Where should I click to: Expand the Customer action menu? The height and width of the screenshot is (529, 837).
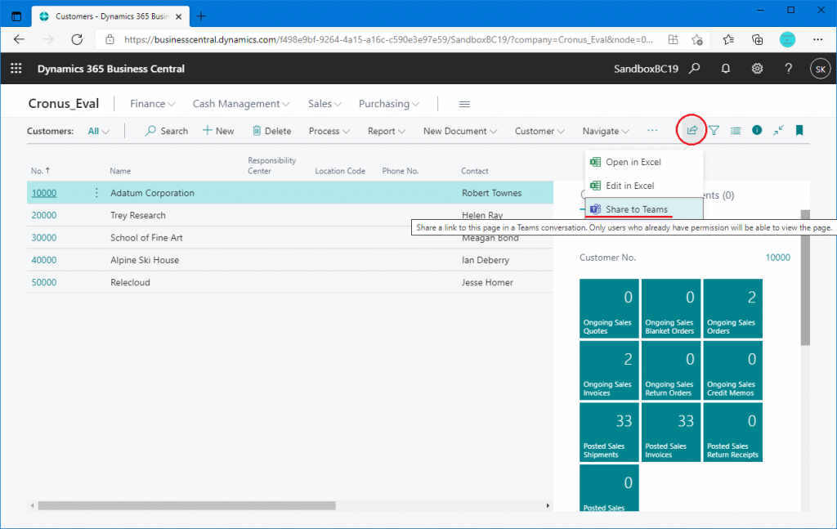539,132
